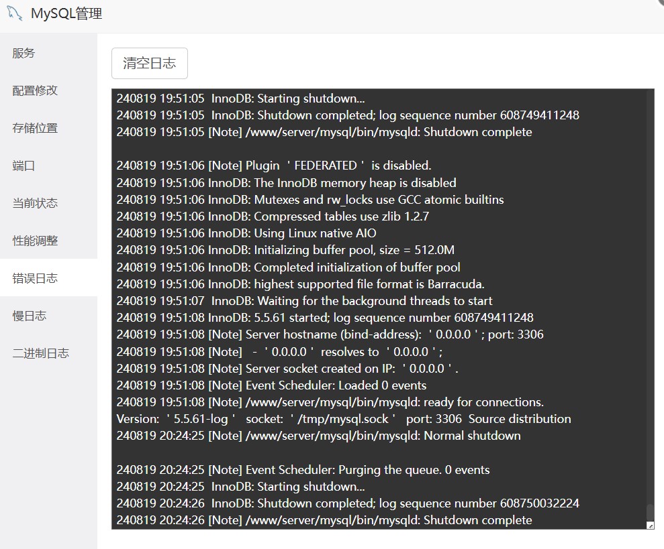The width and height of the screenshot is (664, 549).
Task: Click log line 'Waiting for the background threads to start'
Action: point(305,301)
